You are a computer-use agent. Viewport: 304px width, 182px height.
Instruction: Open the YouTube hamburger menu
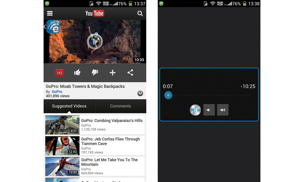tap(50, 13)
